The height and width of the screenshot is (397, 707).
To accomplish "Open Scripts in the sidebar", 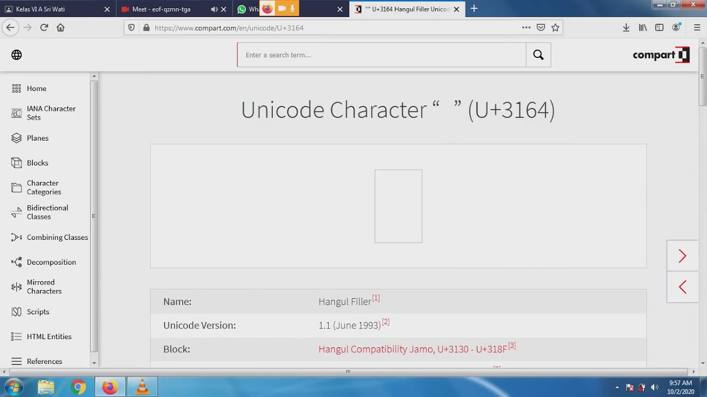I will click(x=38, y=312).
